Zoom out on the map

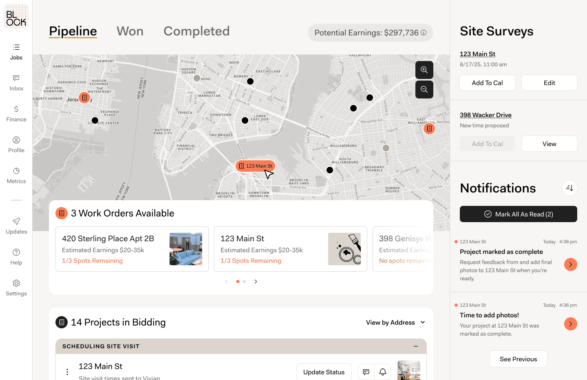click(x=424, y=90)
